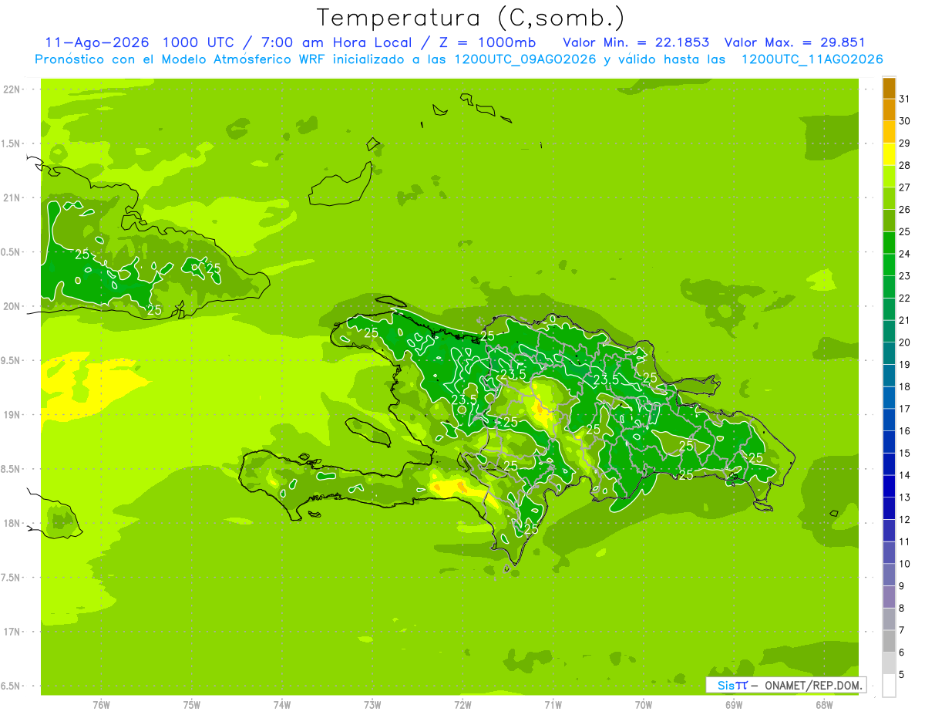Click legend scale label "18"
The image size is (925, 715).
904,386
